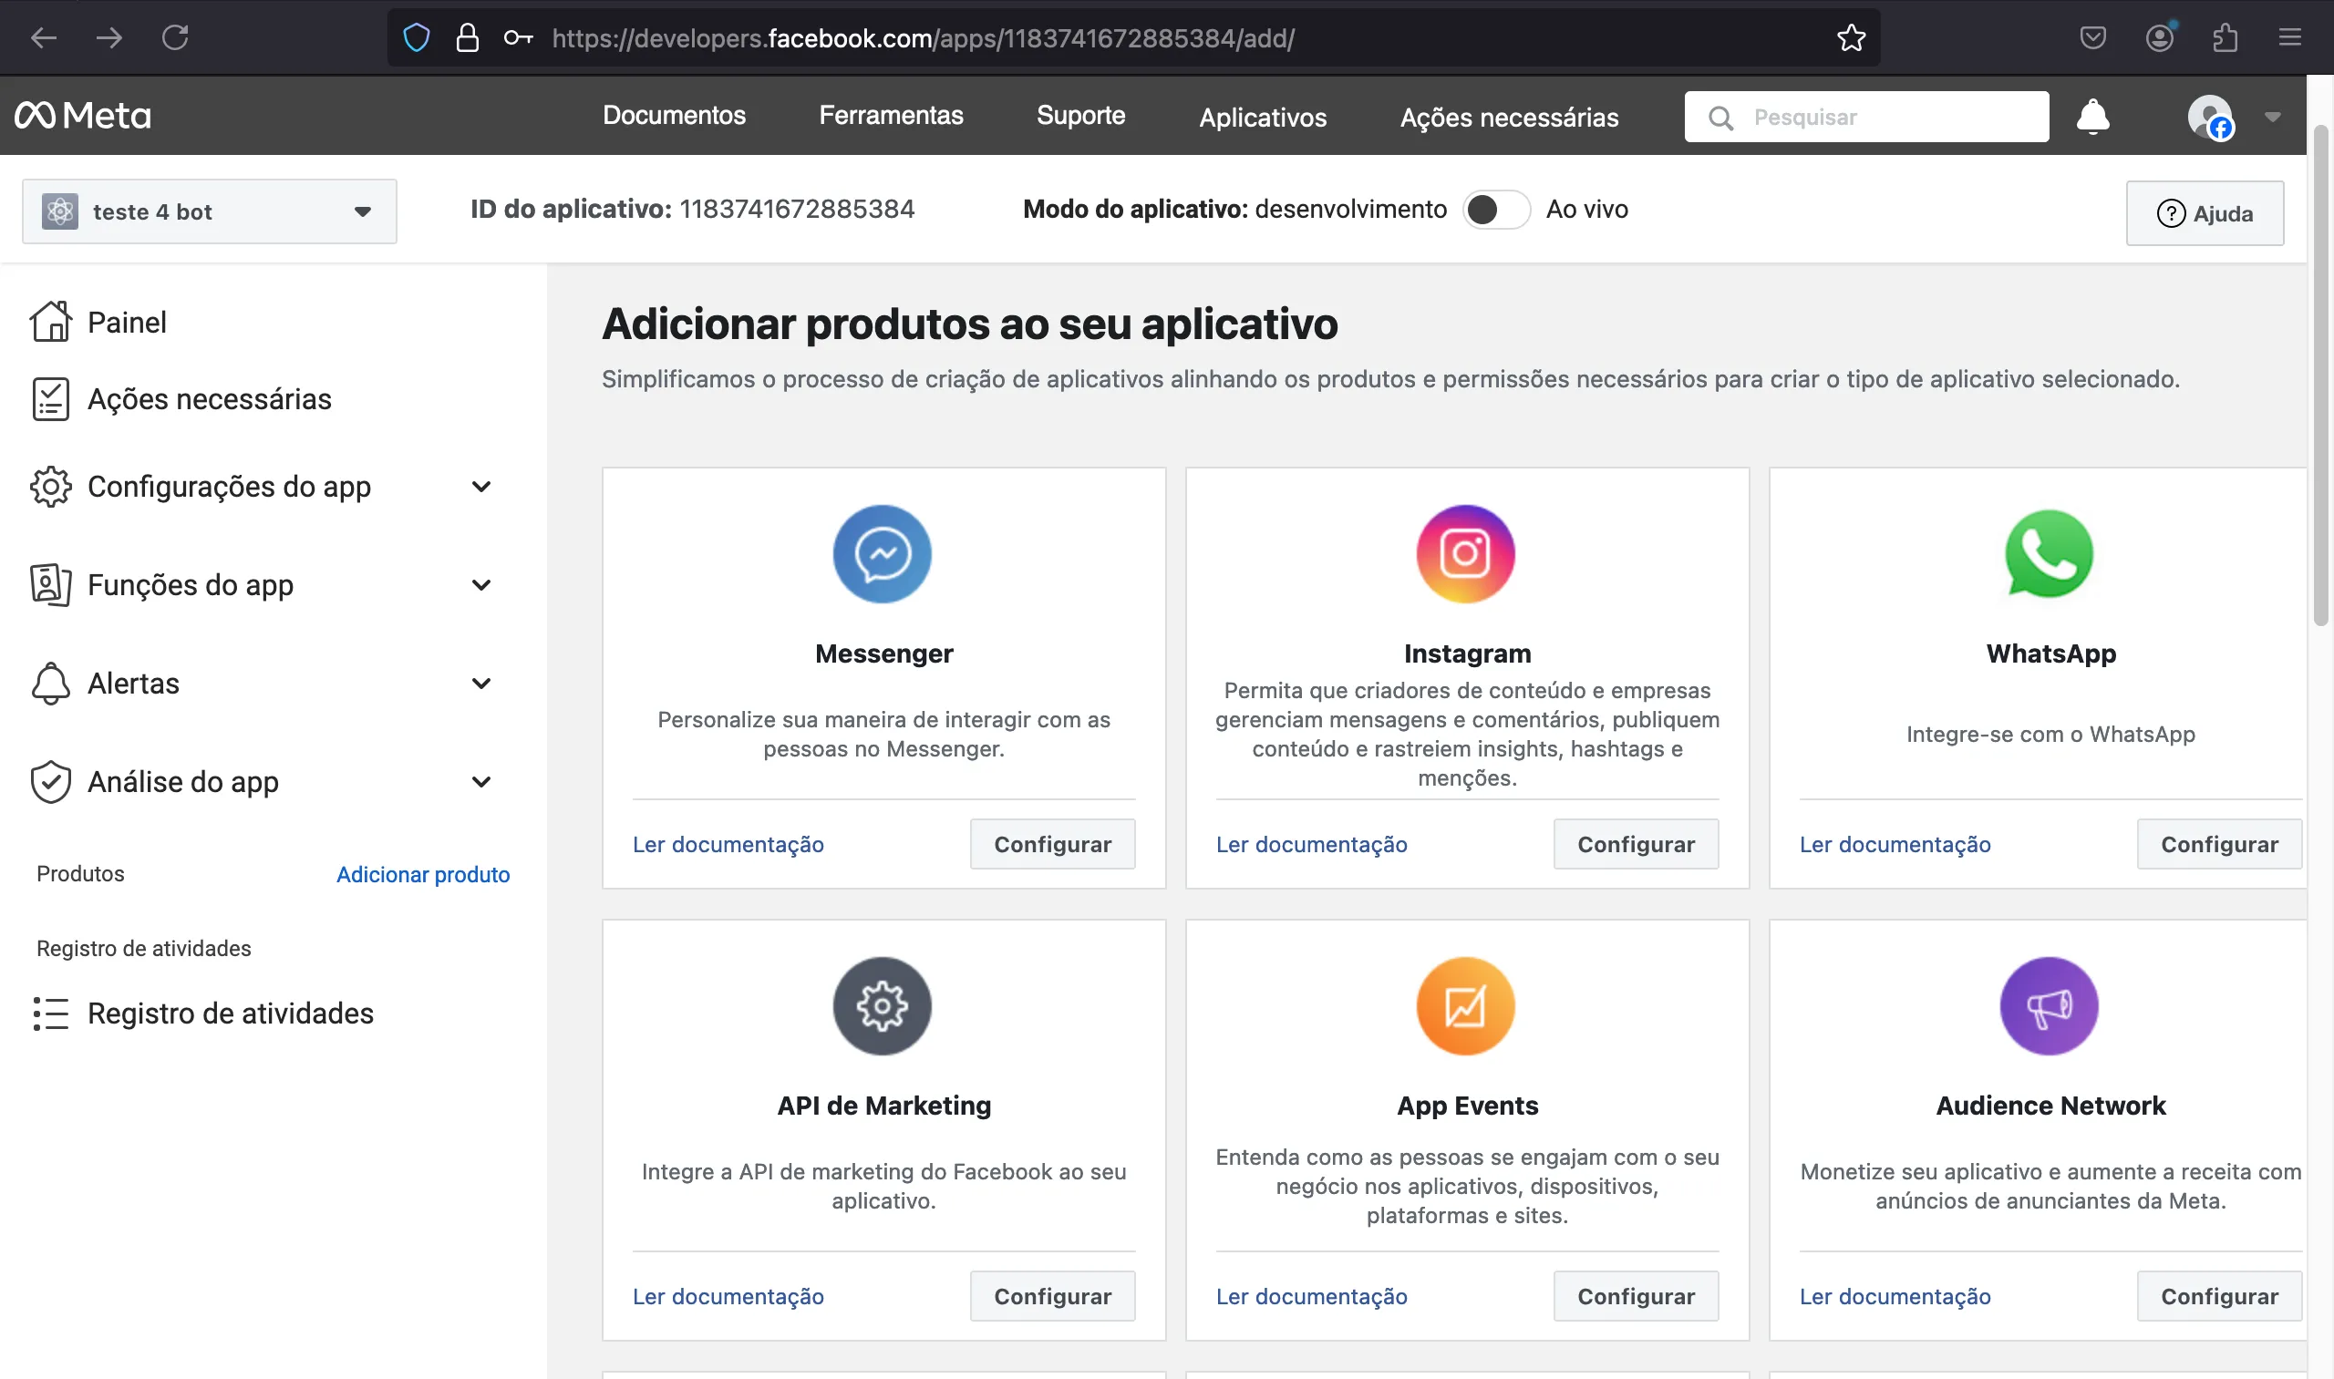The height and width of the screenshot is (1379, 2334).
Task: Open browser extensions puzzle icon
Action: click(2225, 38)
